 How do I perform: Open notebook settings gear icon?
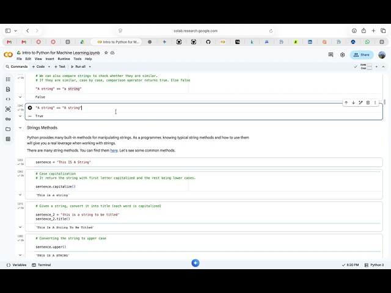click(x=342, y=55)
